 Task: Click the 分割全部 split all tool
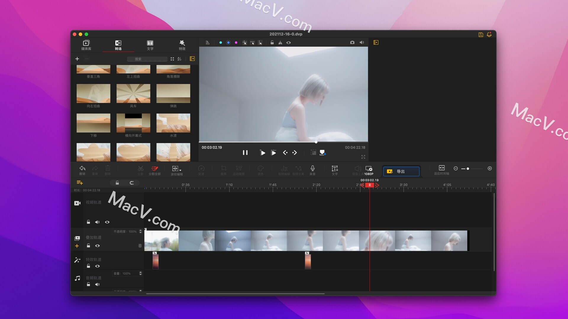154,170
